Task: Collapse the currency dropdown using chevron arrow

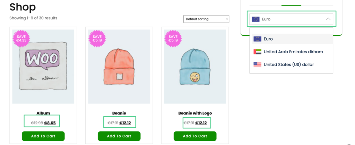Action: tap(328, 19)
